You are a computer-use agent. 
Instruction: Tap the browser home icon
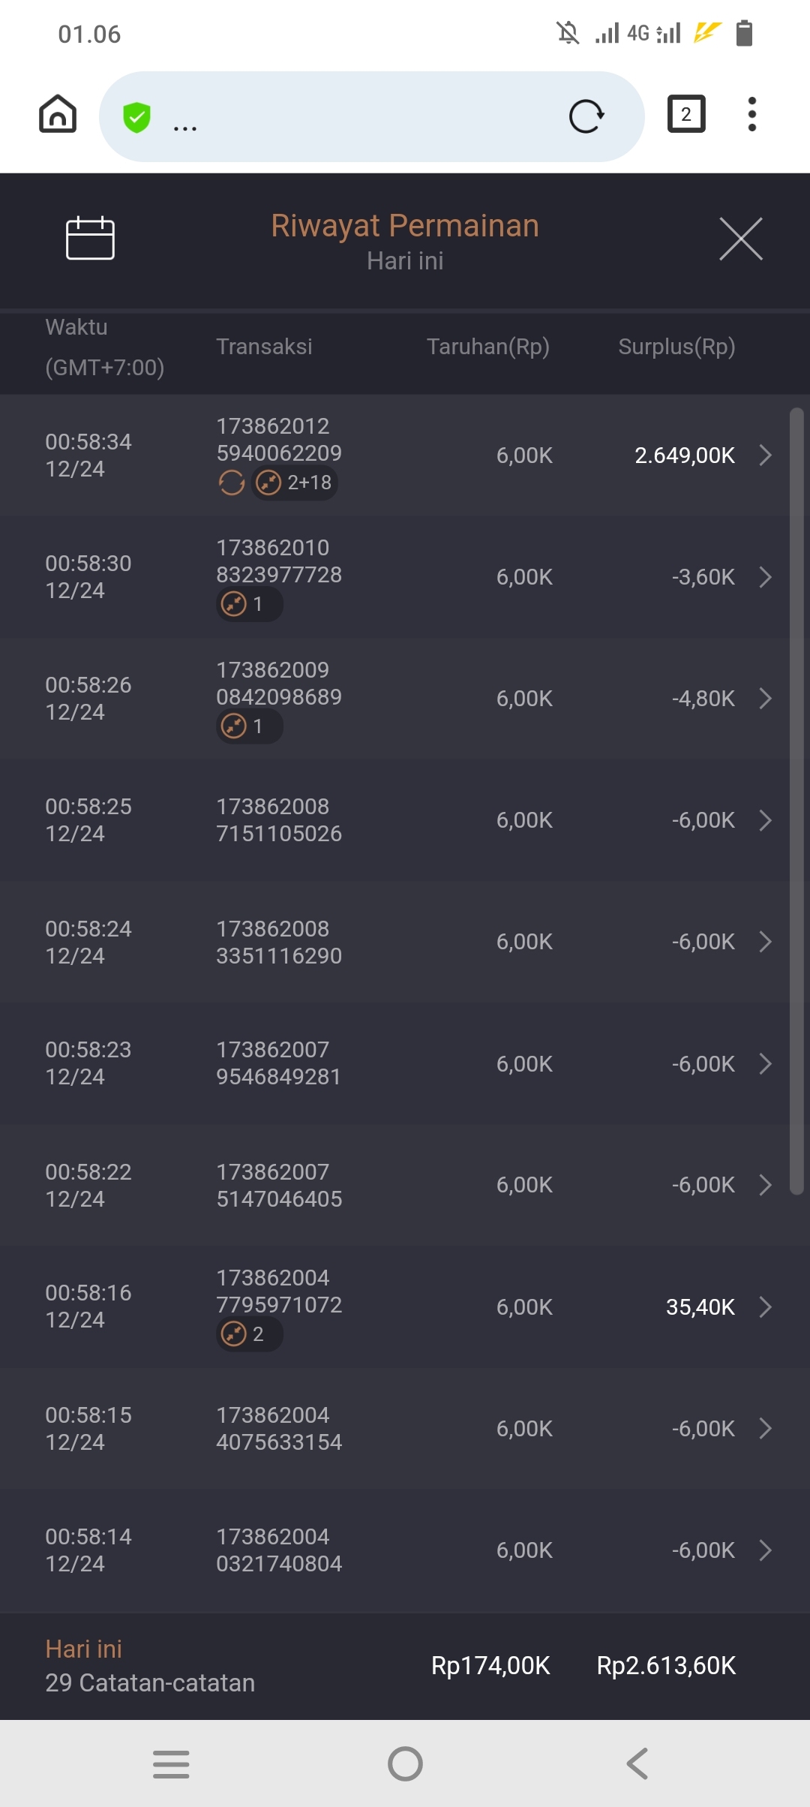58,115
